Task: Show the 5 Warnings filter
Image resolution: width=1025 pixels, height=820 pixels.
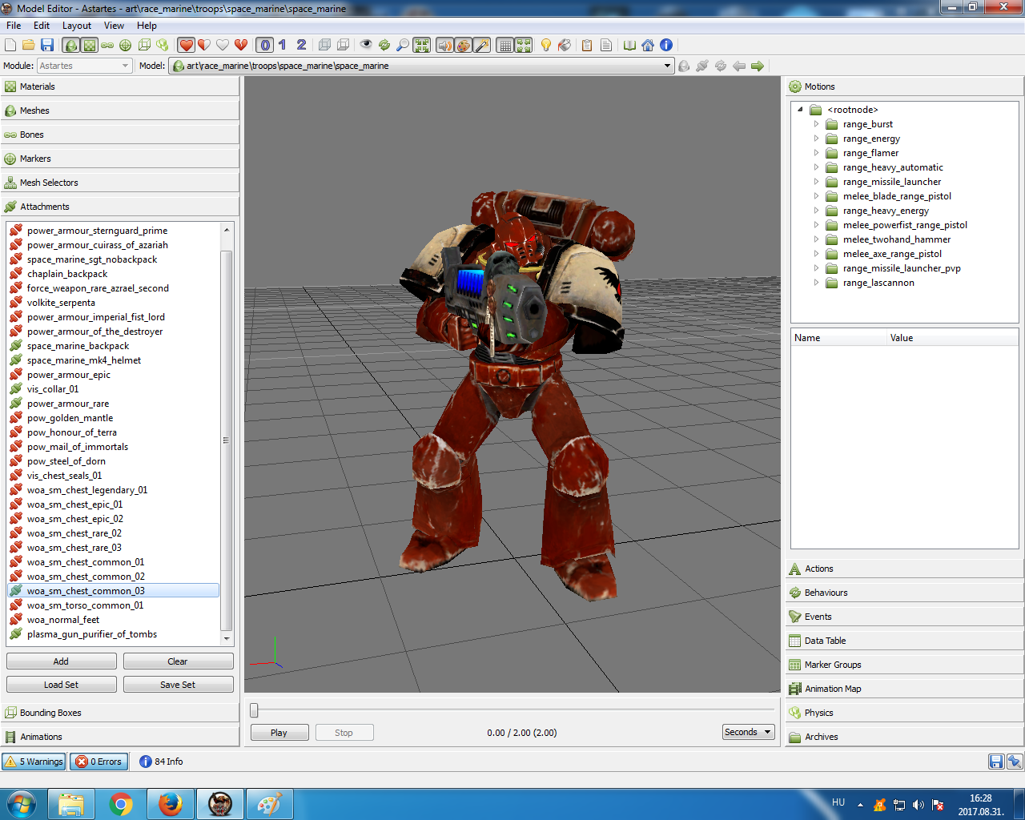Action: [x=34, y=762]
